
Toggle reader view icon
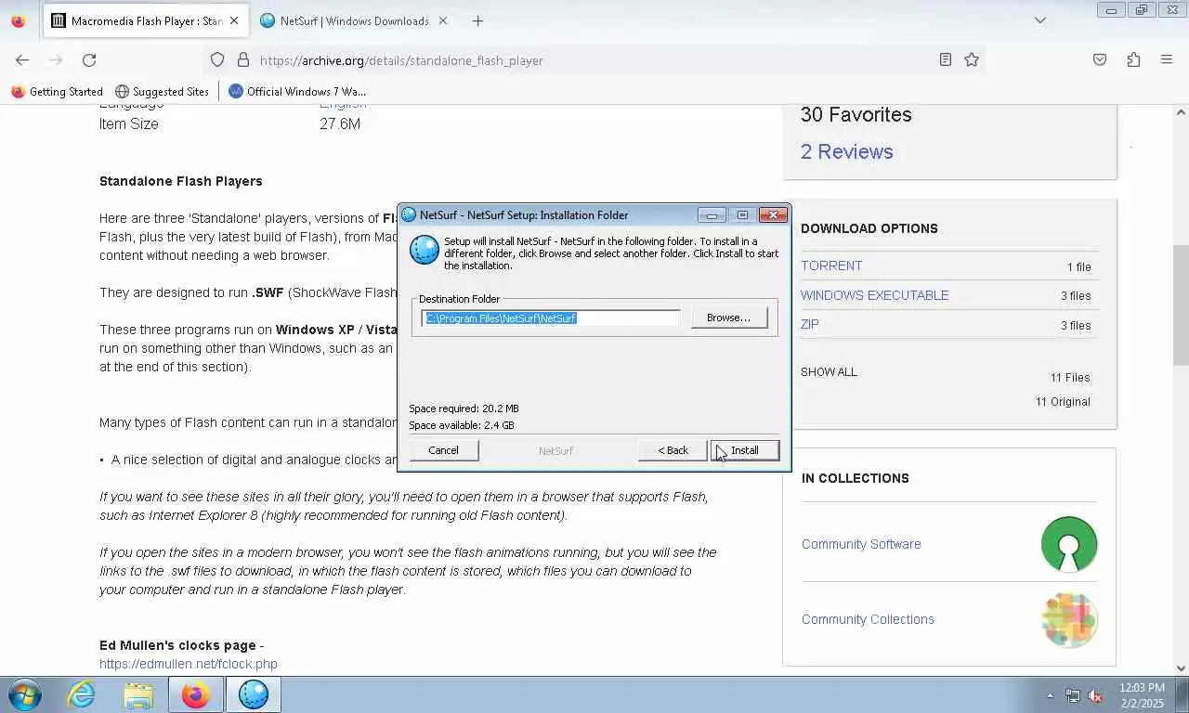tap(945, 59)
